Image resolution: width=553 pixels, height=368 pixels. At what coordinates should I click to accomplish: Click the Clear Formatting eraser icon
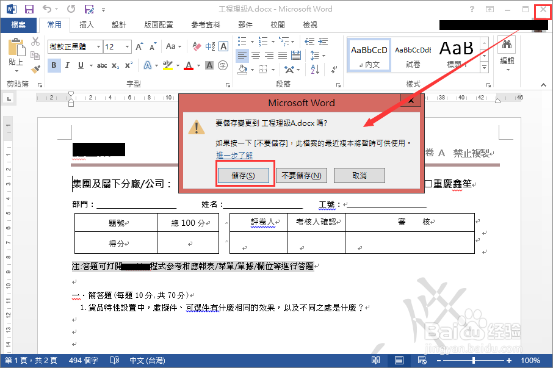[x=197, y=46]
